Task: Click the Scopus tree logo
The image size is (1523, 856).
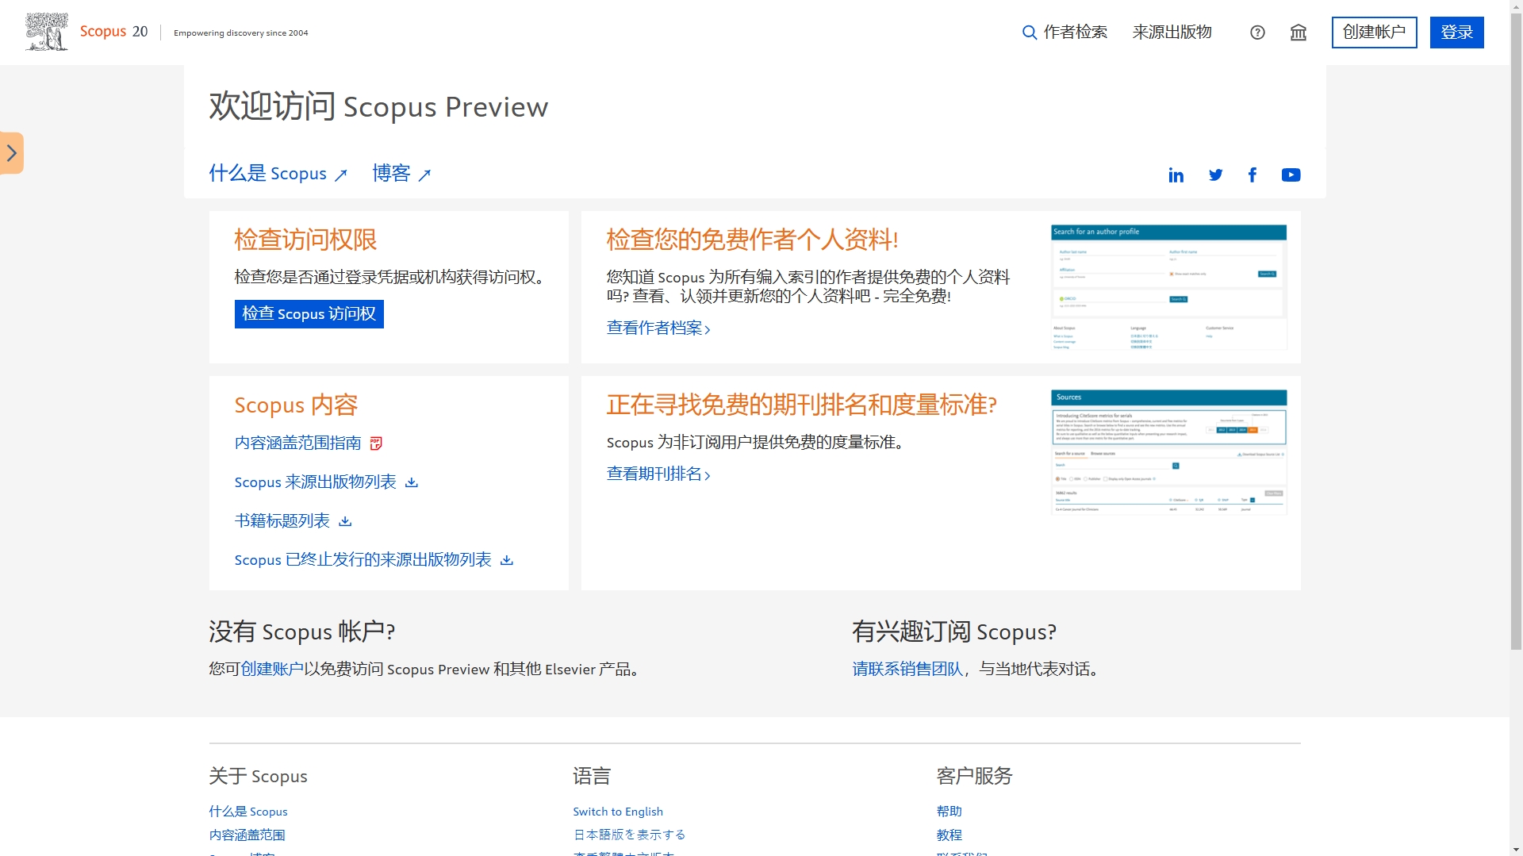Action: point(46,32)
